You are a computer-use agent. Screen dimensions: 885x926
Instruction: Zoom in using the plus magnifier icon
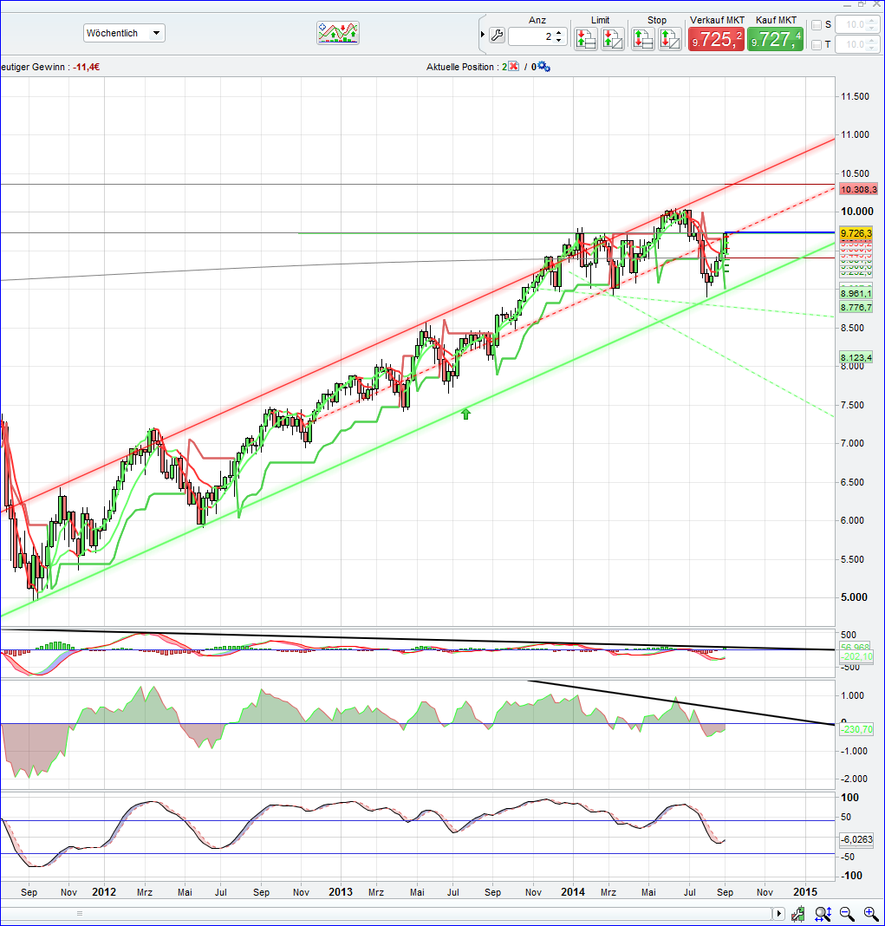click(x=870, y=914)
